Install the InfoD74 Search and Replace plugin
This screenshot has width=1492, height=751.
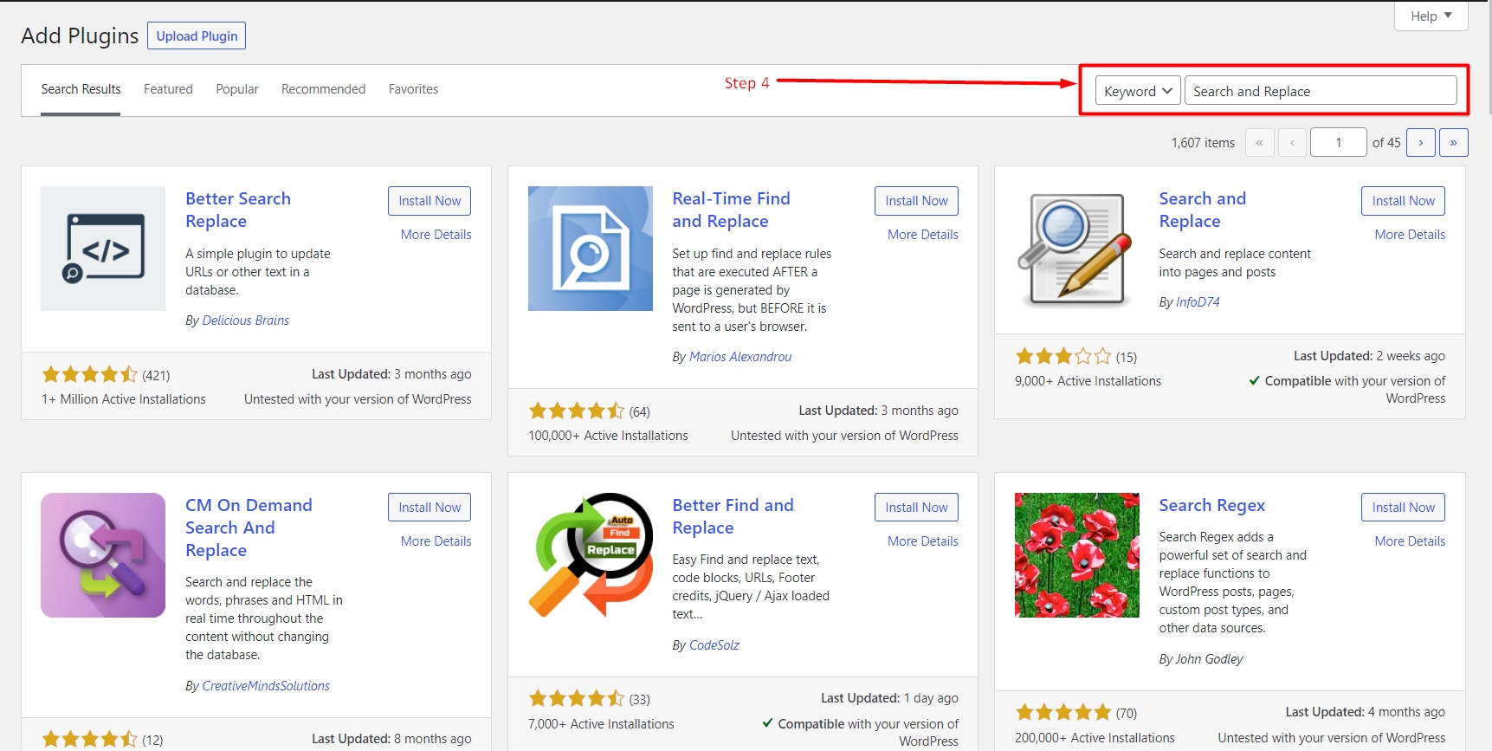(1403, 201)
